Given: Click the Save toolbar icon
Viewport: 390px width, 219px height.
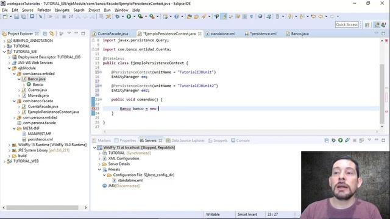Looking at the screenshot, I should pyautogui.click(x=16, y=16).
